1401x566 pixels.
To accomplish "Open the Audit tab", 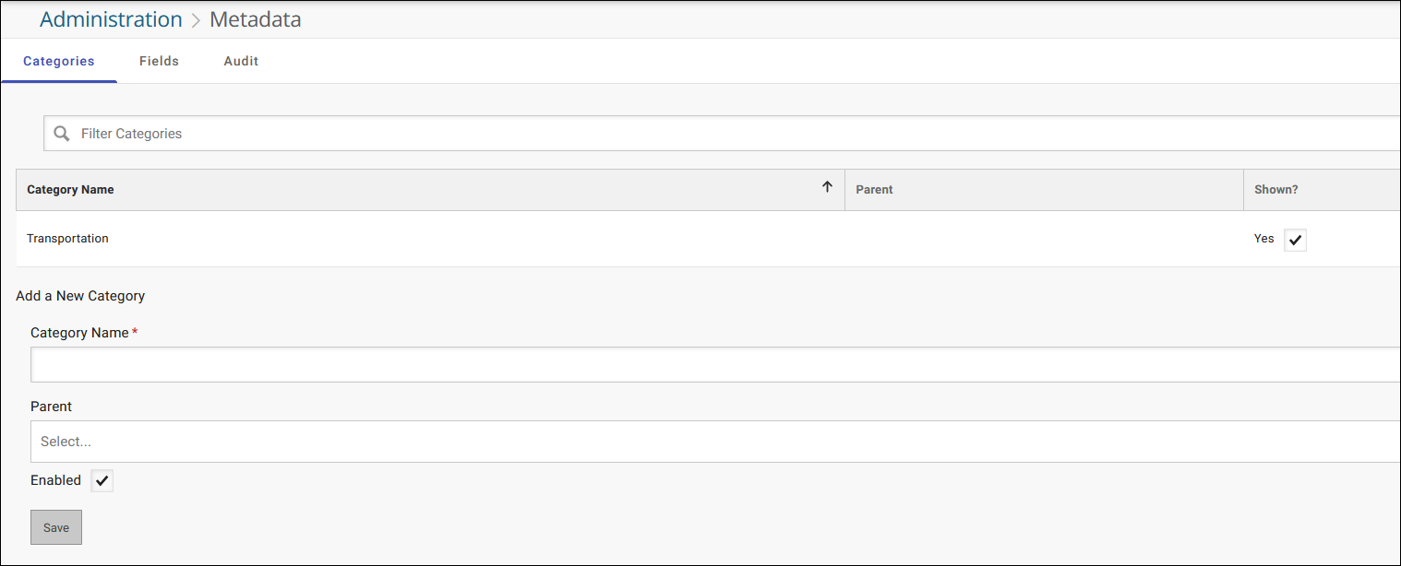I will click(x=241, y=60).
